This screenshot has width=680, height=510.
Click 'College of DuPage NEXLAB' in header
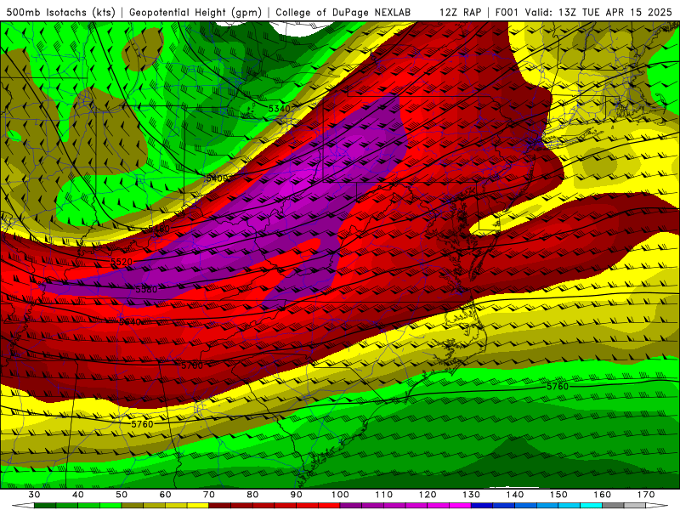[343, 13]
